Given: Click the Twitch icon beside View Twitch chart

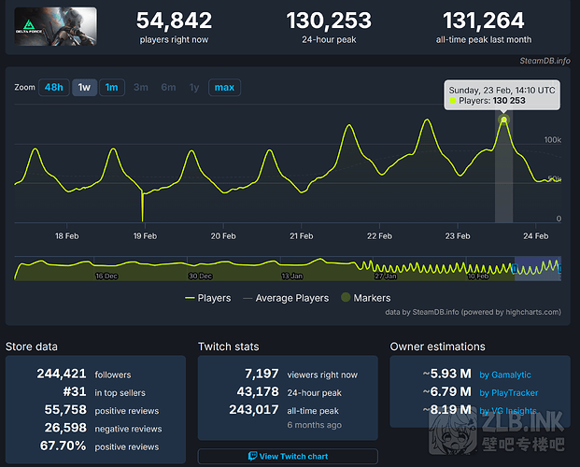Looking at the screenshot, I should 252,457.
